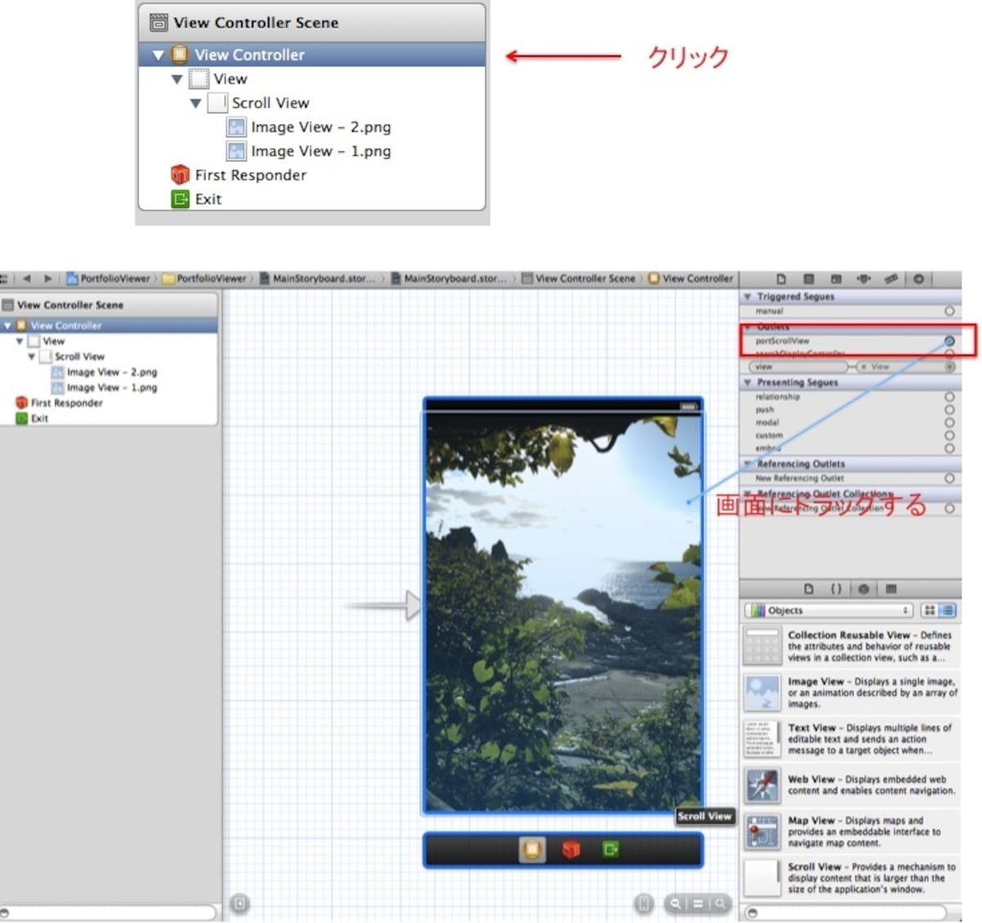Collapse the Triggered Segues section
Screen dimensions: 982x923
(747, 296)
